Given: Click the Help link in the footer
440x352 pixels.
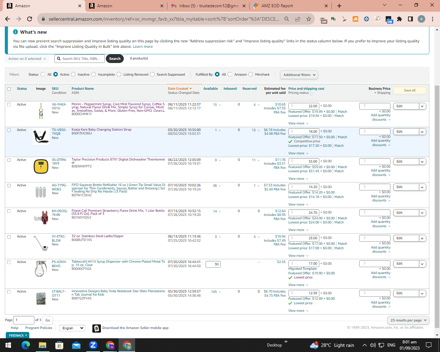Looking at the screenshot, I should [14, 328].
